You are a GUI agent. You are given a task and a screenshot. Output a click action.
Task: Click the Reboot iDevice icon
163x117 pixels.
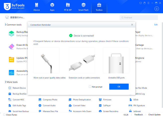pyautogui.click(x=10, y=88)
